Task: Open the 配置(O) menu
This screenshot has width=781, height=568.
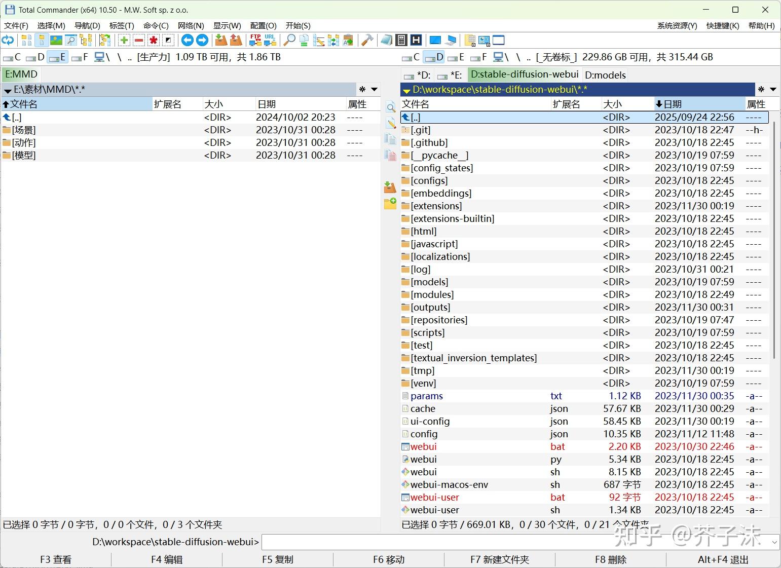Action: point(264,26)
